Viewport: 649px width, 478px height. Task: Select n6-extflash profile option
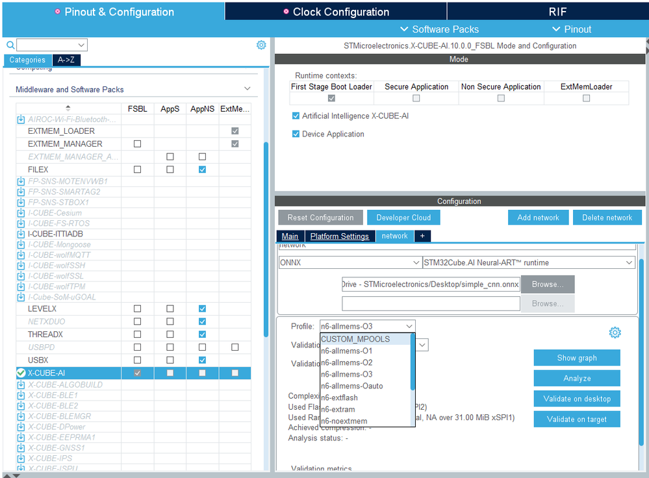pyautogui.click(x=366, y=397)
